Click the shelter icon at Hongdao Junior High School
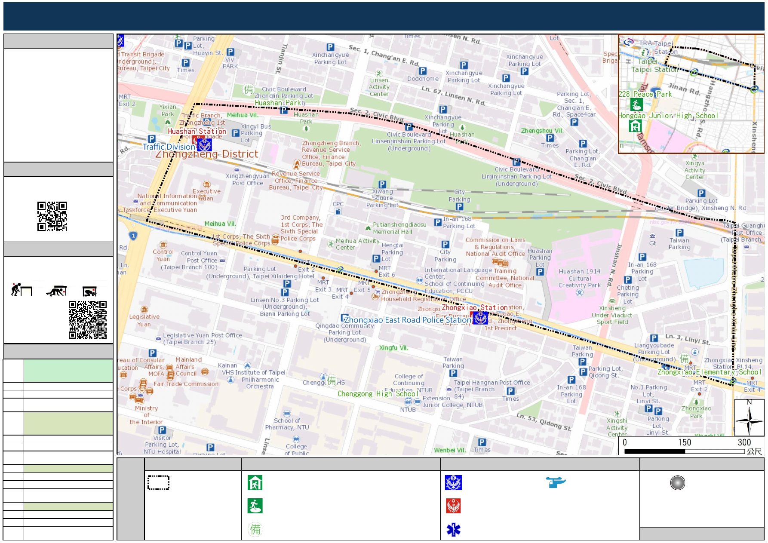 (635, 126)
